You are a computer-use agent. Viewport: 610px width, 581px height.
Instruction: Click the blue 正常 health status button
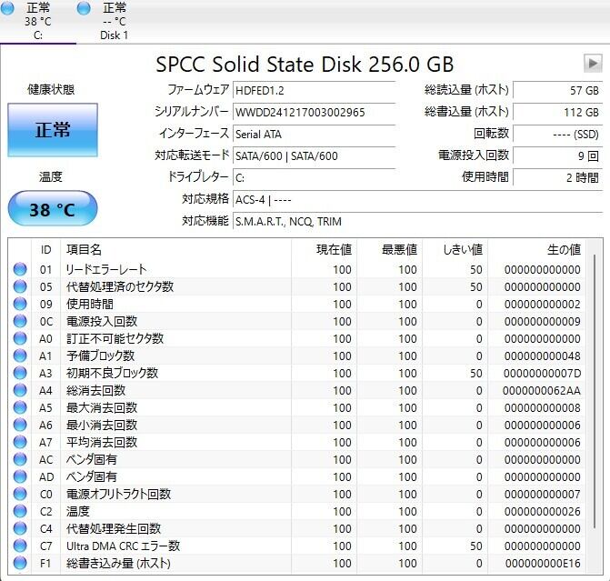pyautogui.click(x=53, y=130)
